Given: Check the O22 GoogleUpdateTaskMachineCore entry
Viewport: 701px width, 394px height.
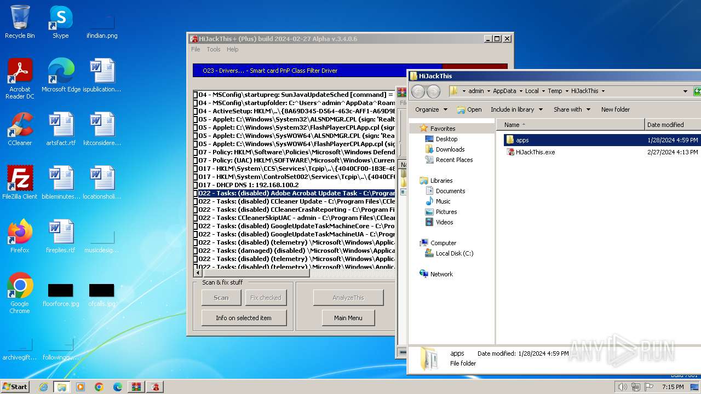Looking at the screenshot, I should click(x=196, y=226).
